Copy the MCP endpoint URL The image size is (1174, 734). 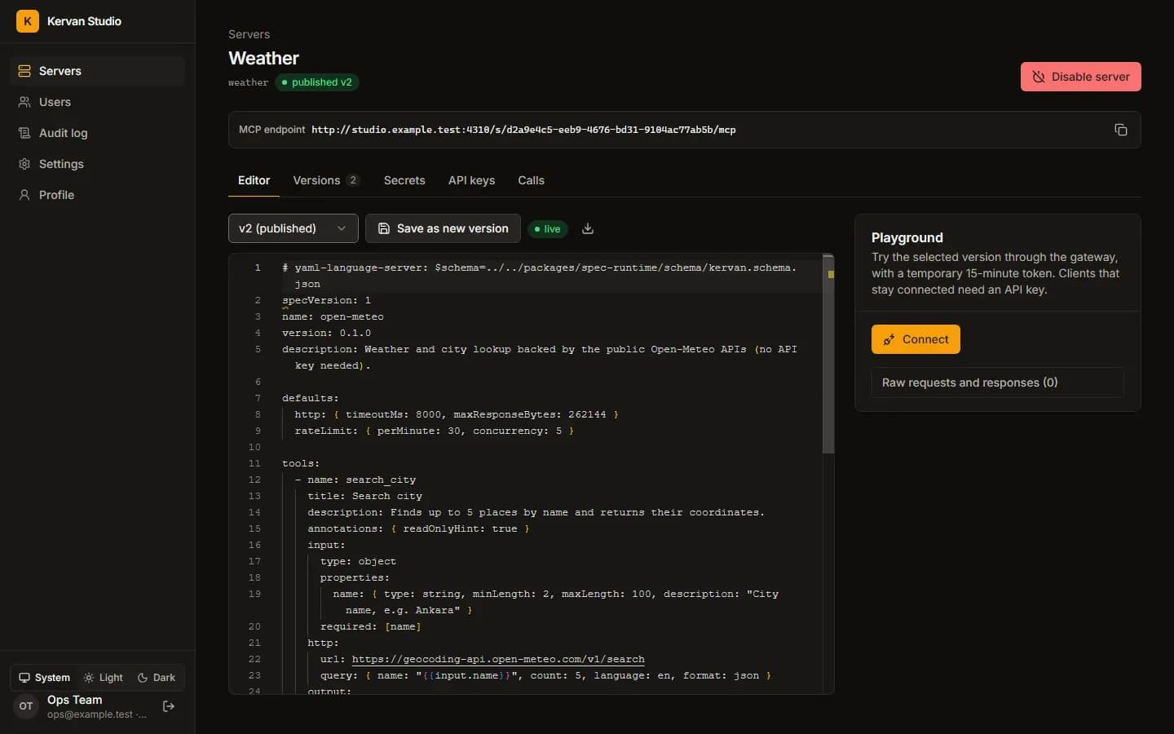click(x=1121, y=130)
